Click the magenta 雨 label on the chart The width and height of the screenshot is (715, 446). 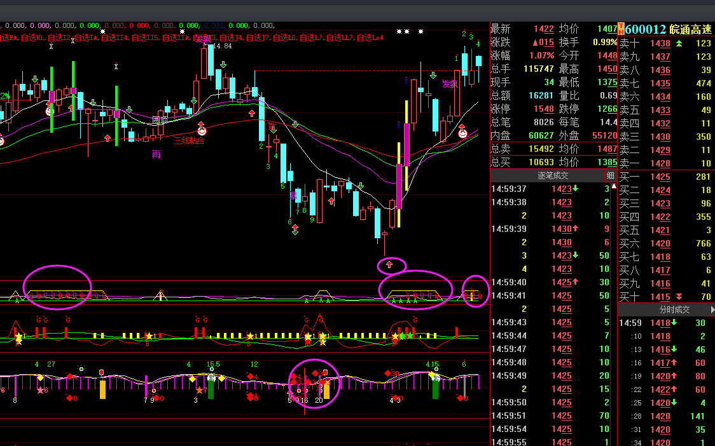tap(156, 154)
